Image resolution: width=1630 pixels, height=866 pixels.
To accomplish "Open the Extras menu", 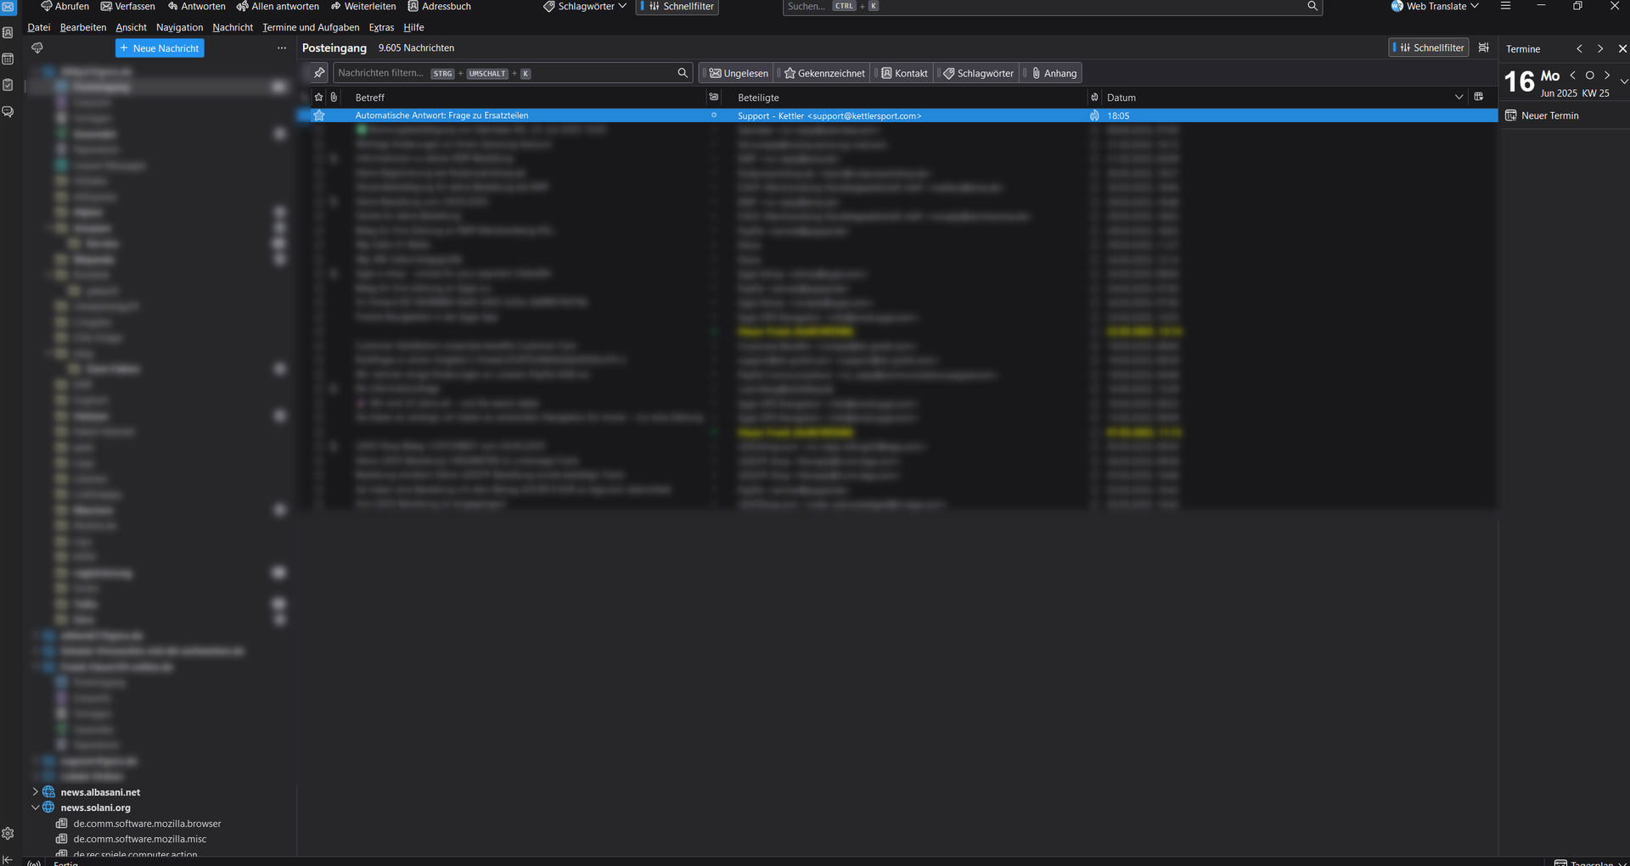I will (x=381, y=27).
